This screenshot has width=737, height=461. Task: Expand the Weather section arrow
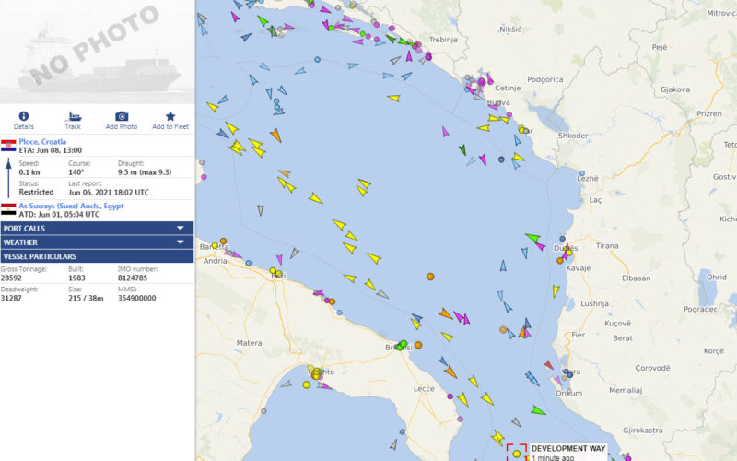click(x=181, y=242)
